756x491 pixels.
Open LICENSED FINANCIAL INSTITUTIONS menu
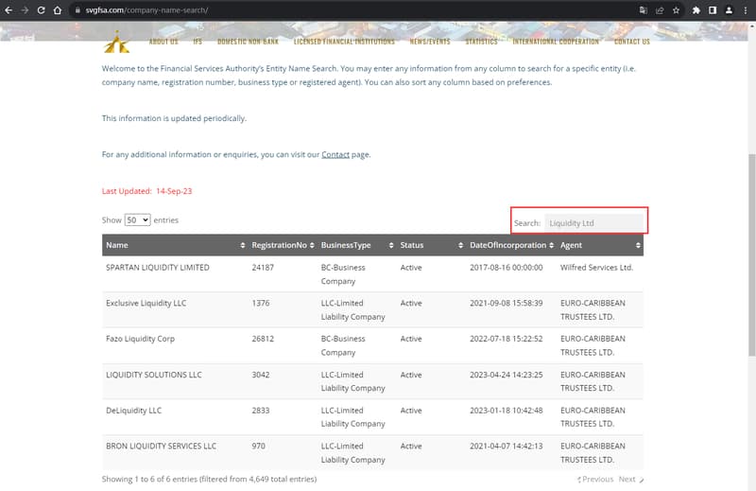click(x=344, y=42)
